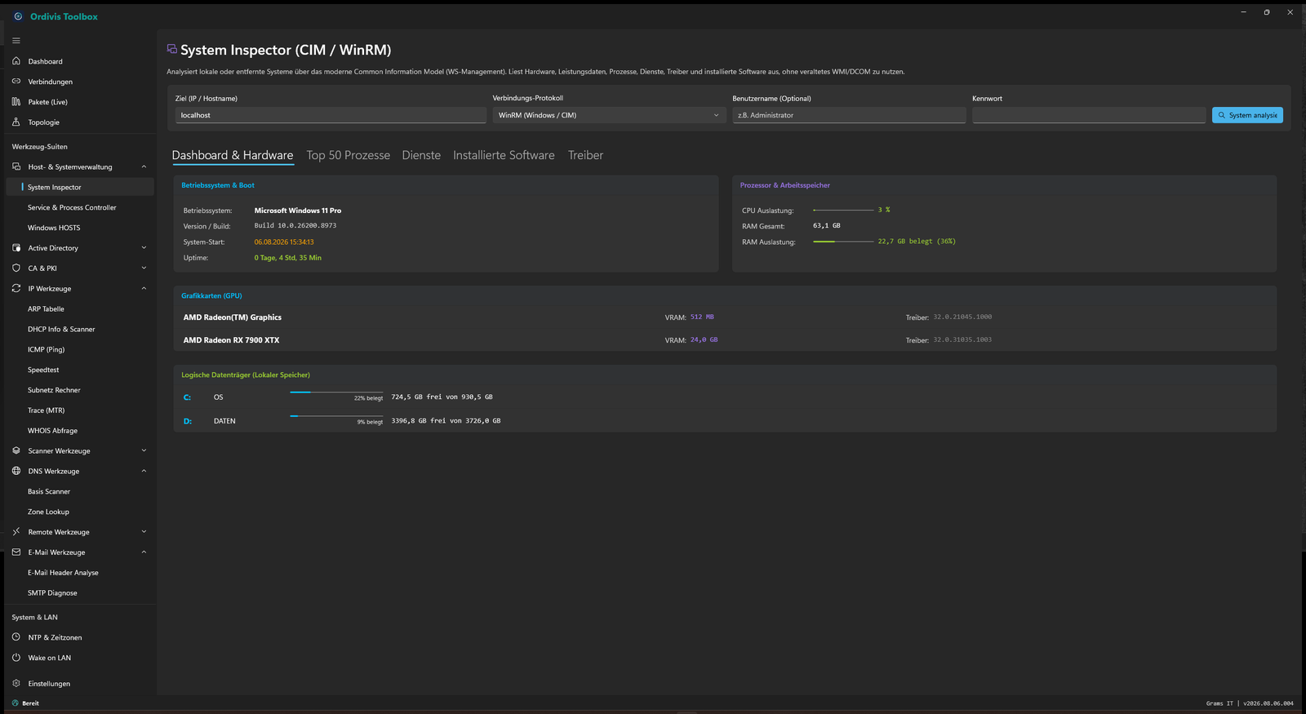
Task: Open the Verbindungs-Protokoll WinRM dropdown
Action: [609, 115]
